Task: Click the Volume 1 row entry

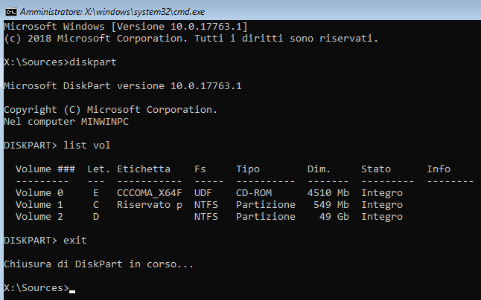Action: point(39,204)
